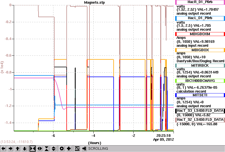
Task: Click the cursor readout (13:53:24, -11610.7)
Action: point(17,142)
